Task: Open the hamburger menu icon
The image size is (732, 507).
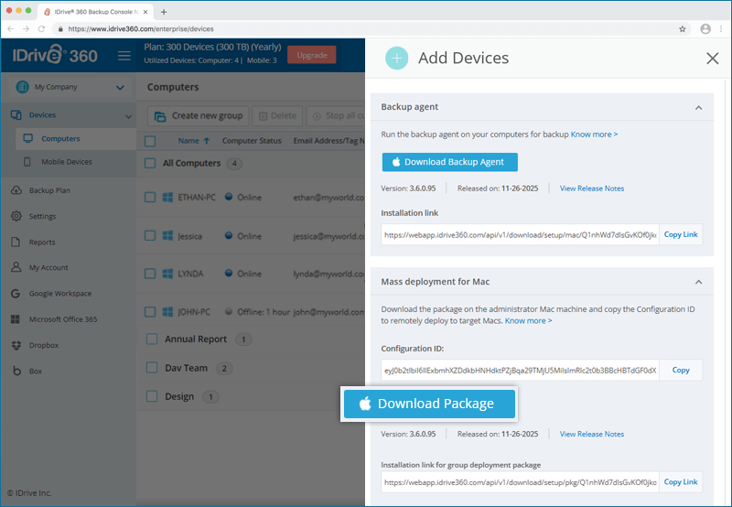Action: pos(124,57)
